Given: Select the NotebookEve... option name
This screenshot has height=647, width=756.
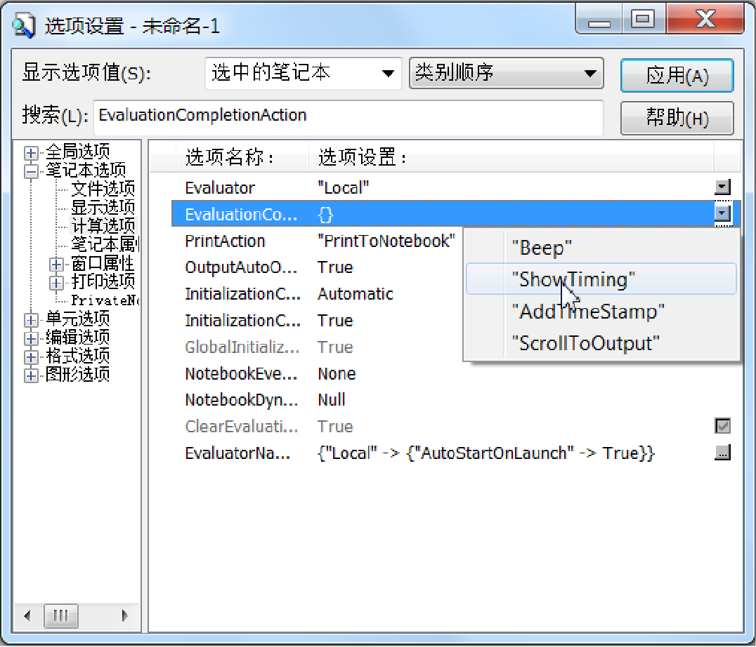Looking at the screenshot, I should point(241,373).
